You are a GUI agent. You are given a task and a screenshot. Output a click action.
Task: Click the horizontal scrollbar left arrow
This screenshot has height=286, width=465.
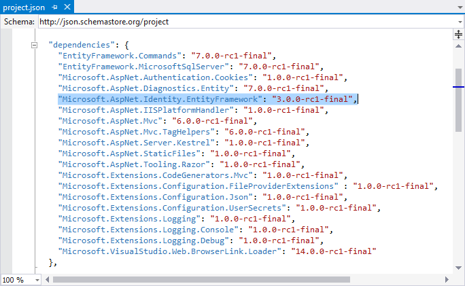(47, 279)
